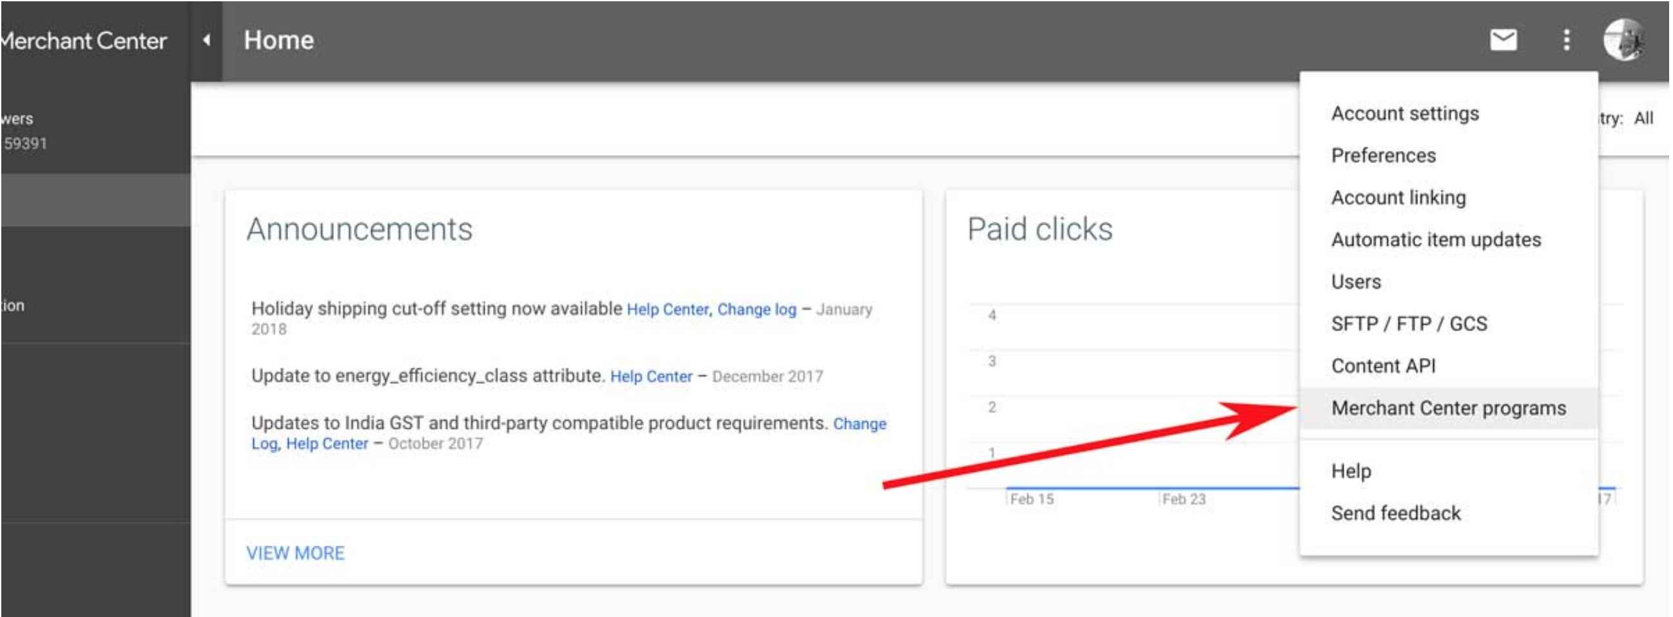Open the user profile avatar
This screenshot has height=617, width=1673.
(x=1623, y=40)
